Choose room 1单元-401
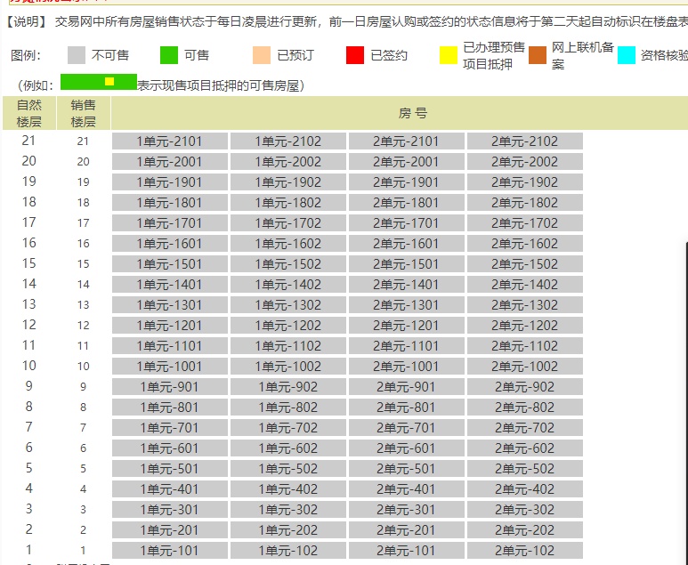688x565 pixels. (x=170, y=489)
